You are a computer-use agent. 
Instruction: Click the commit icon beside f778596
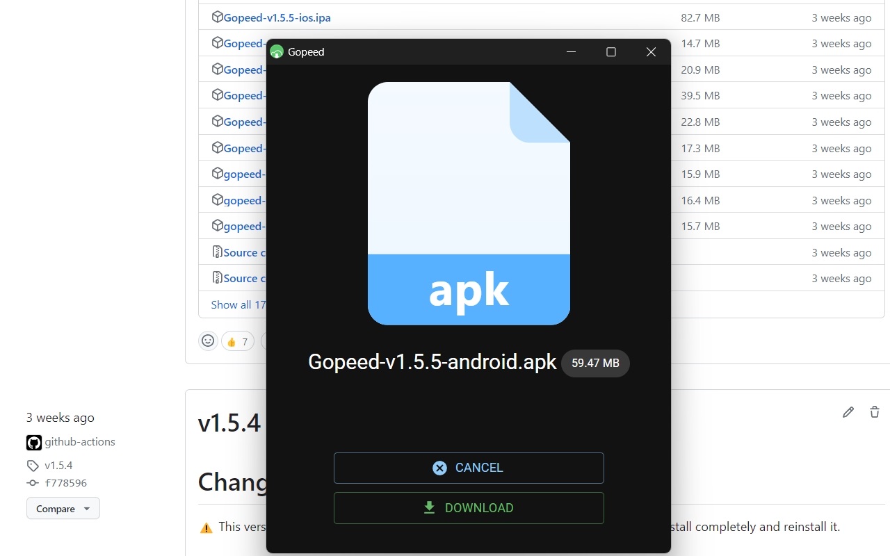[x=32, y=482]
